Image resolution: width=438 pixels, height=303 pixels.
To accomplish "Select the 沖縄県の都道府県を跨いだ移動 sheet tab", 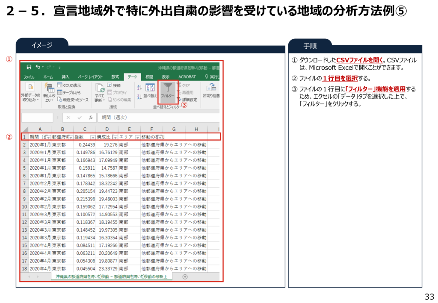I will click(x=111, y=277).
